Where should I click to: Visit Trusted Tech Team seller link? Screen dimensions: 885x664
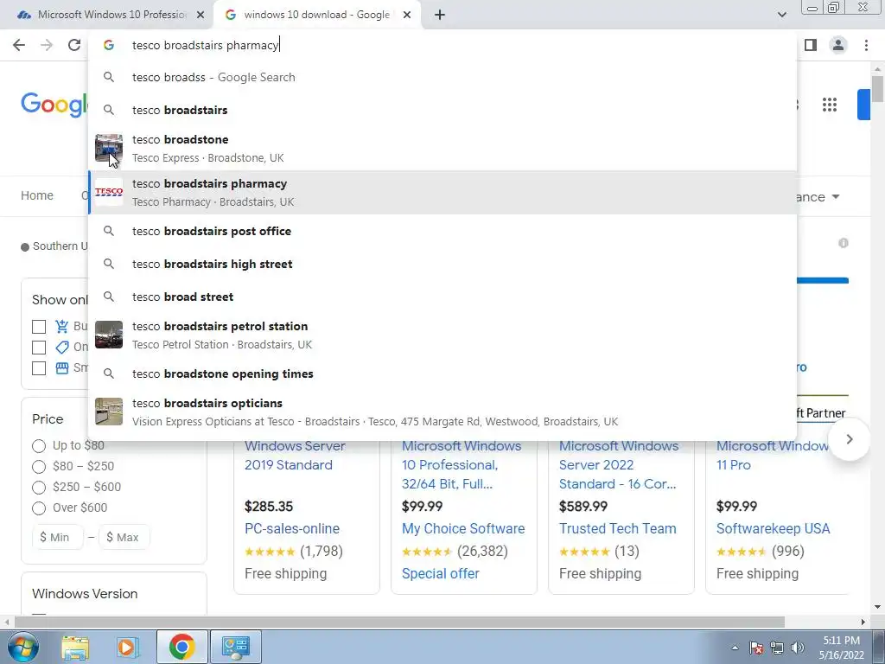coord(617,528)
